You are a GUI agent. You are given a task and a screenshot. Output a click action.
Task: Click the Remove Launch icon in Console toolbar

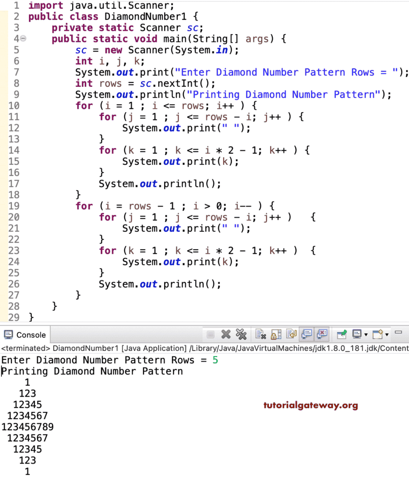225,334
